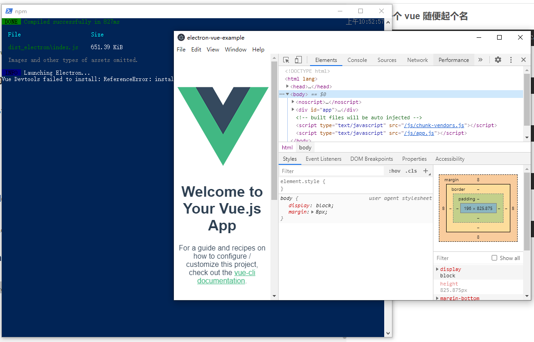
Task: Open the DOM Breakpoints pane tab
Action: coord(371,159)
